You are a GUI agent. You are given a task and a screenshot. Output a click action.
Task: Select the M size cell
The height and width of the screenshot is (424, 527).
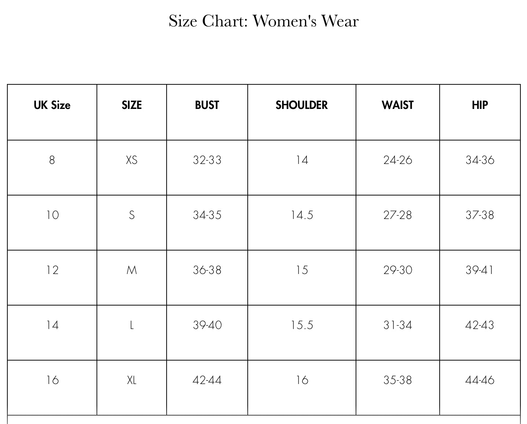click(x=131, y=270)
